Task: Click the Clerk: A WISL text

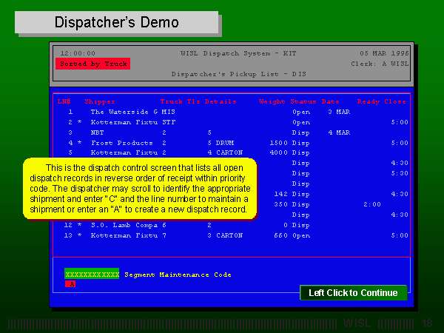Action: [x=380, y=64]
